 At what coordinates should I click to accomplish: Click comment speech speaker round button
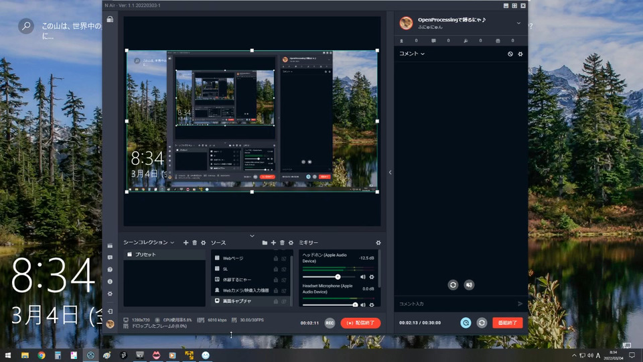click(x=469, y=284)
